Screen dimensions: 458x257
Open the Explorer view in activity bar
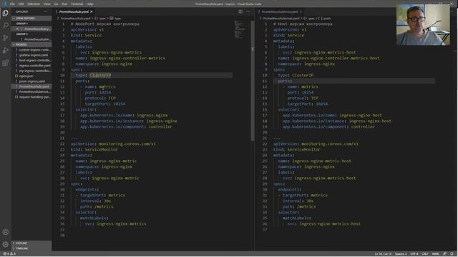click(x=5, y=13)
